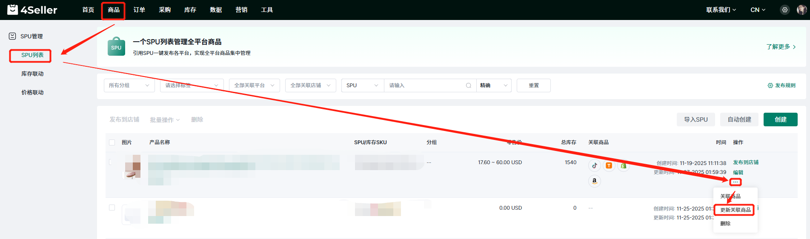810x239 pixels.
Task: Click the TikTok platform icon
Action: click(x=595, y=166)
